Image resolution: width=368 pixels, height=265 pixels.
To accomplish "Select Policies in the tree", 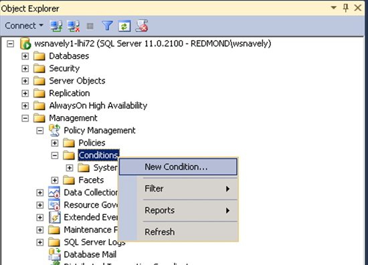I will click(x=92, y=143).
